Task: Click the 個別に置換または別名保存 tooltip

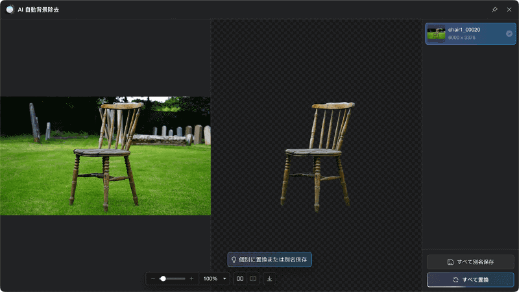Action: point(269,260)
